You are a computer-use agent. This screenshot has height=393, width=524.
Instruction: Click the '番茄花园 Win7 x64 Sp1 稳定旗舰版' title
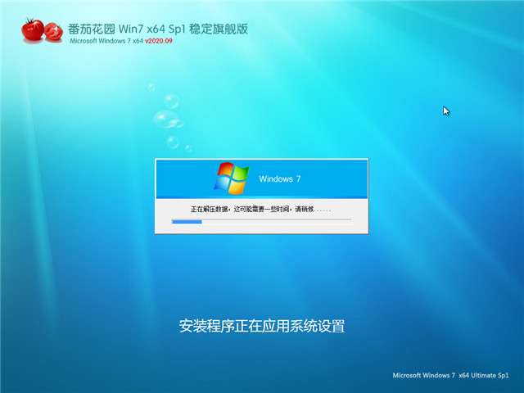point(158,29)
